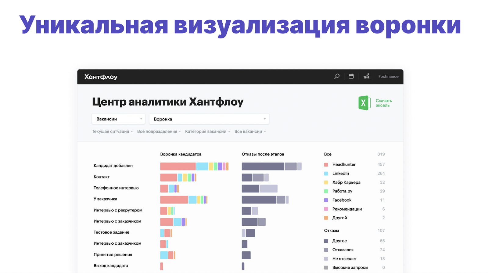Click the Facebook purple swatch
This screenshot has width=488, height=273.
tap(326, 200)
